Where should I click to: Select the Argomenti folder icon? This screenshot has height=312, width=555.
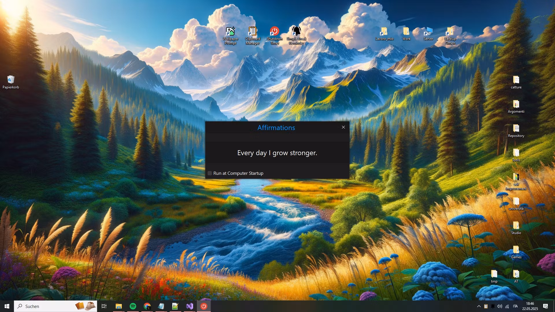pos(516,106)
